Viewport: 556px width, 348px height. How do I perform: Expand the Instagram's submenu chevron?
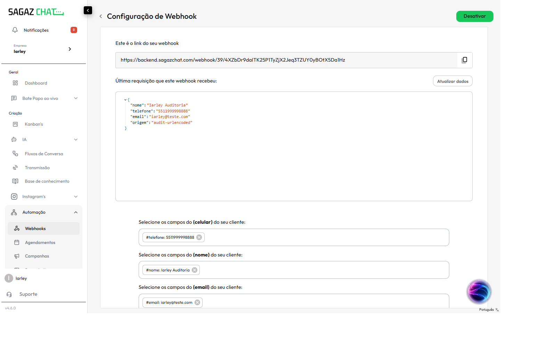(x=76, y=197)
